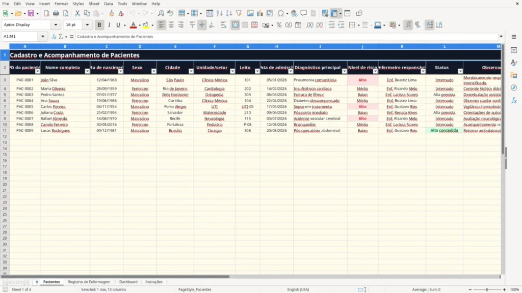Viewport: 522px width, 293px height.
Task: Open Find & Replace
Action: tap(161, 13)
